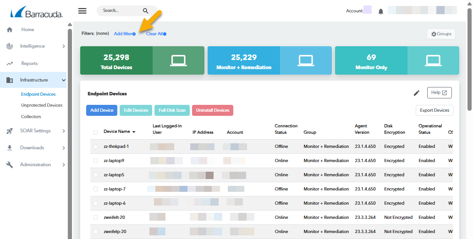The width and height of the screenshot is (473, 239).
Task: Toggle the select-all checkbox in header
Action: click(x=95, y=132)
